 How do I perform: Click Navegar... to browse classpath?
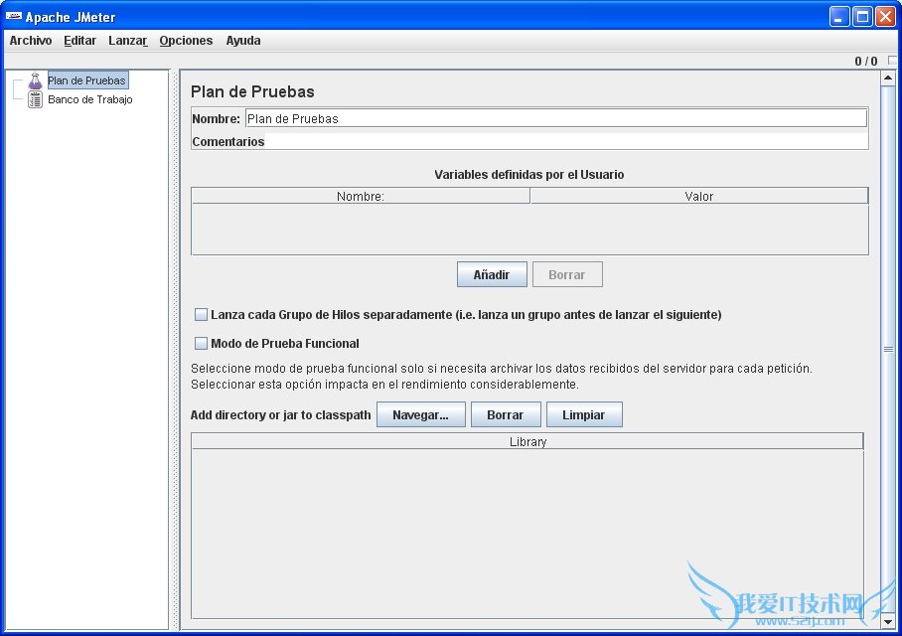point(420,415)
